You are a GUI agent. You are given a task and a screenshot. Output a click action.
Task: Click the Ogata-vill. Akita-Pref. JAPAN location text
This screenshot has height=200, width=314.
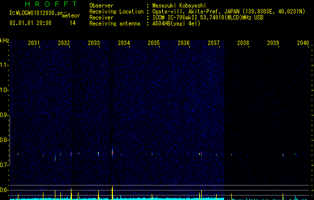pos(196,11)
